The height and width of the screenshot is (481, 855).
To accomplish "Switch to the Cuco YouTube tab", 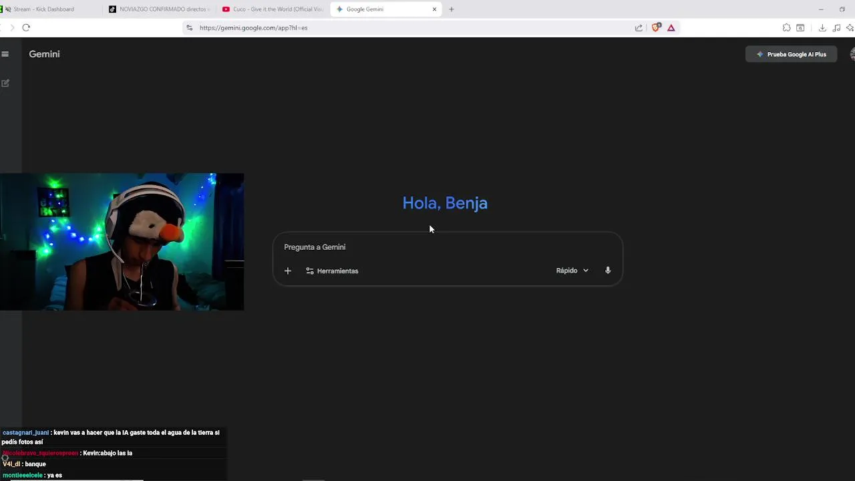I will [273, 9].
